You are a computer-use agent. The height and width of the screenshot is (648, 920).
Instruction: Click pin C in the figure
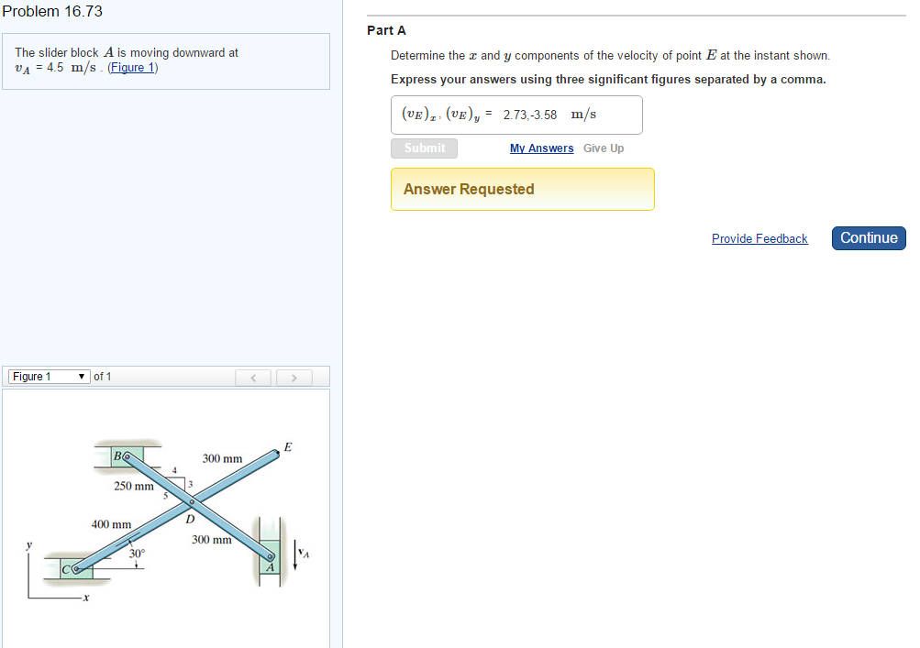(73, 569)
